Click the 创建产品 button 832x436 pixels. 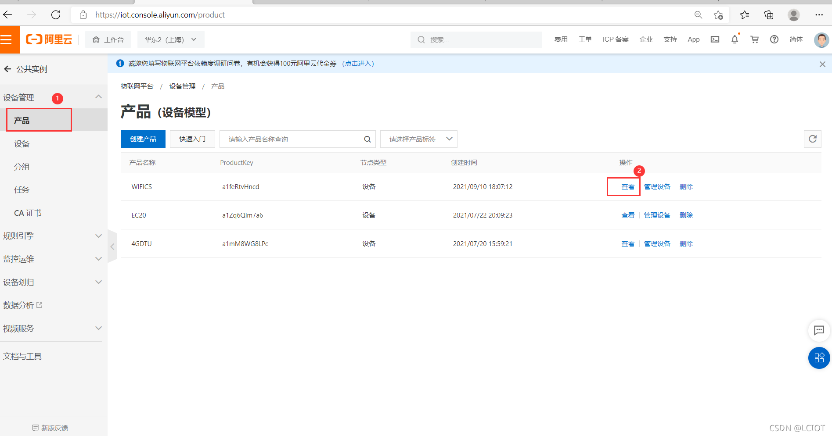(x=143, y=139)
